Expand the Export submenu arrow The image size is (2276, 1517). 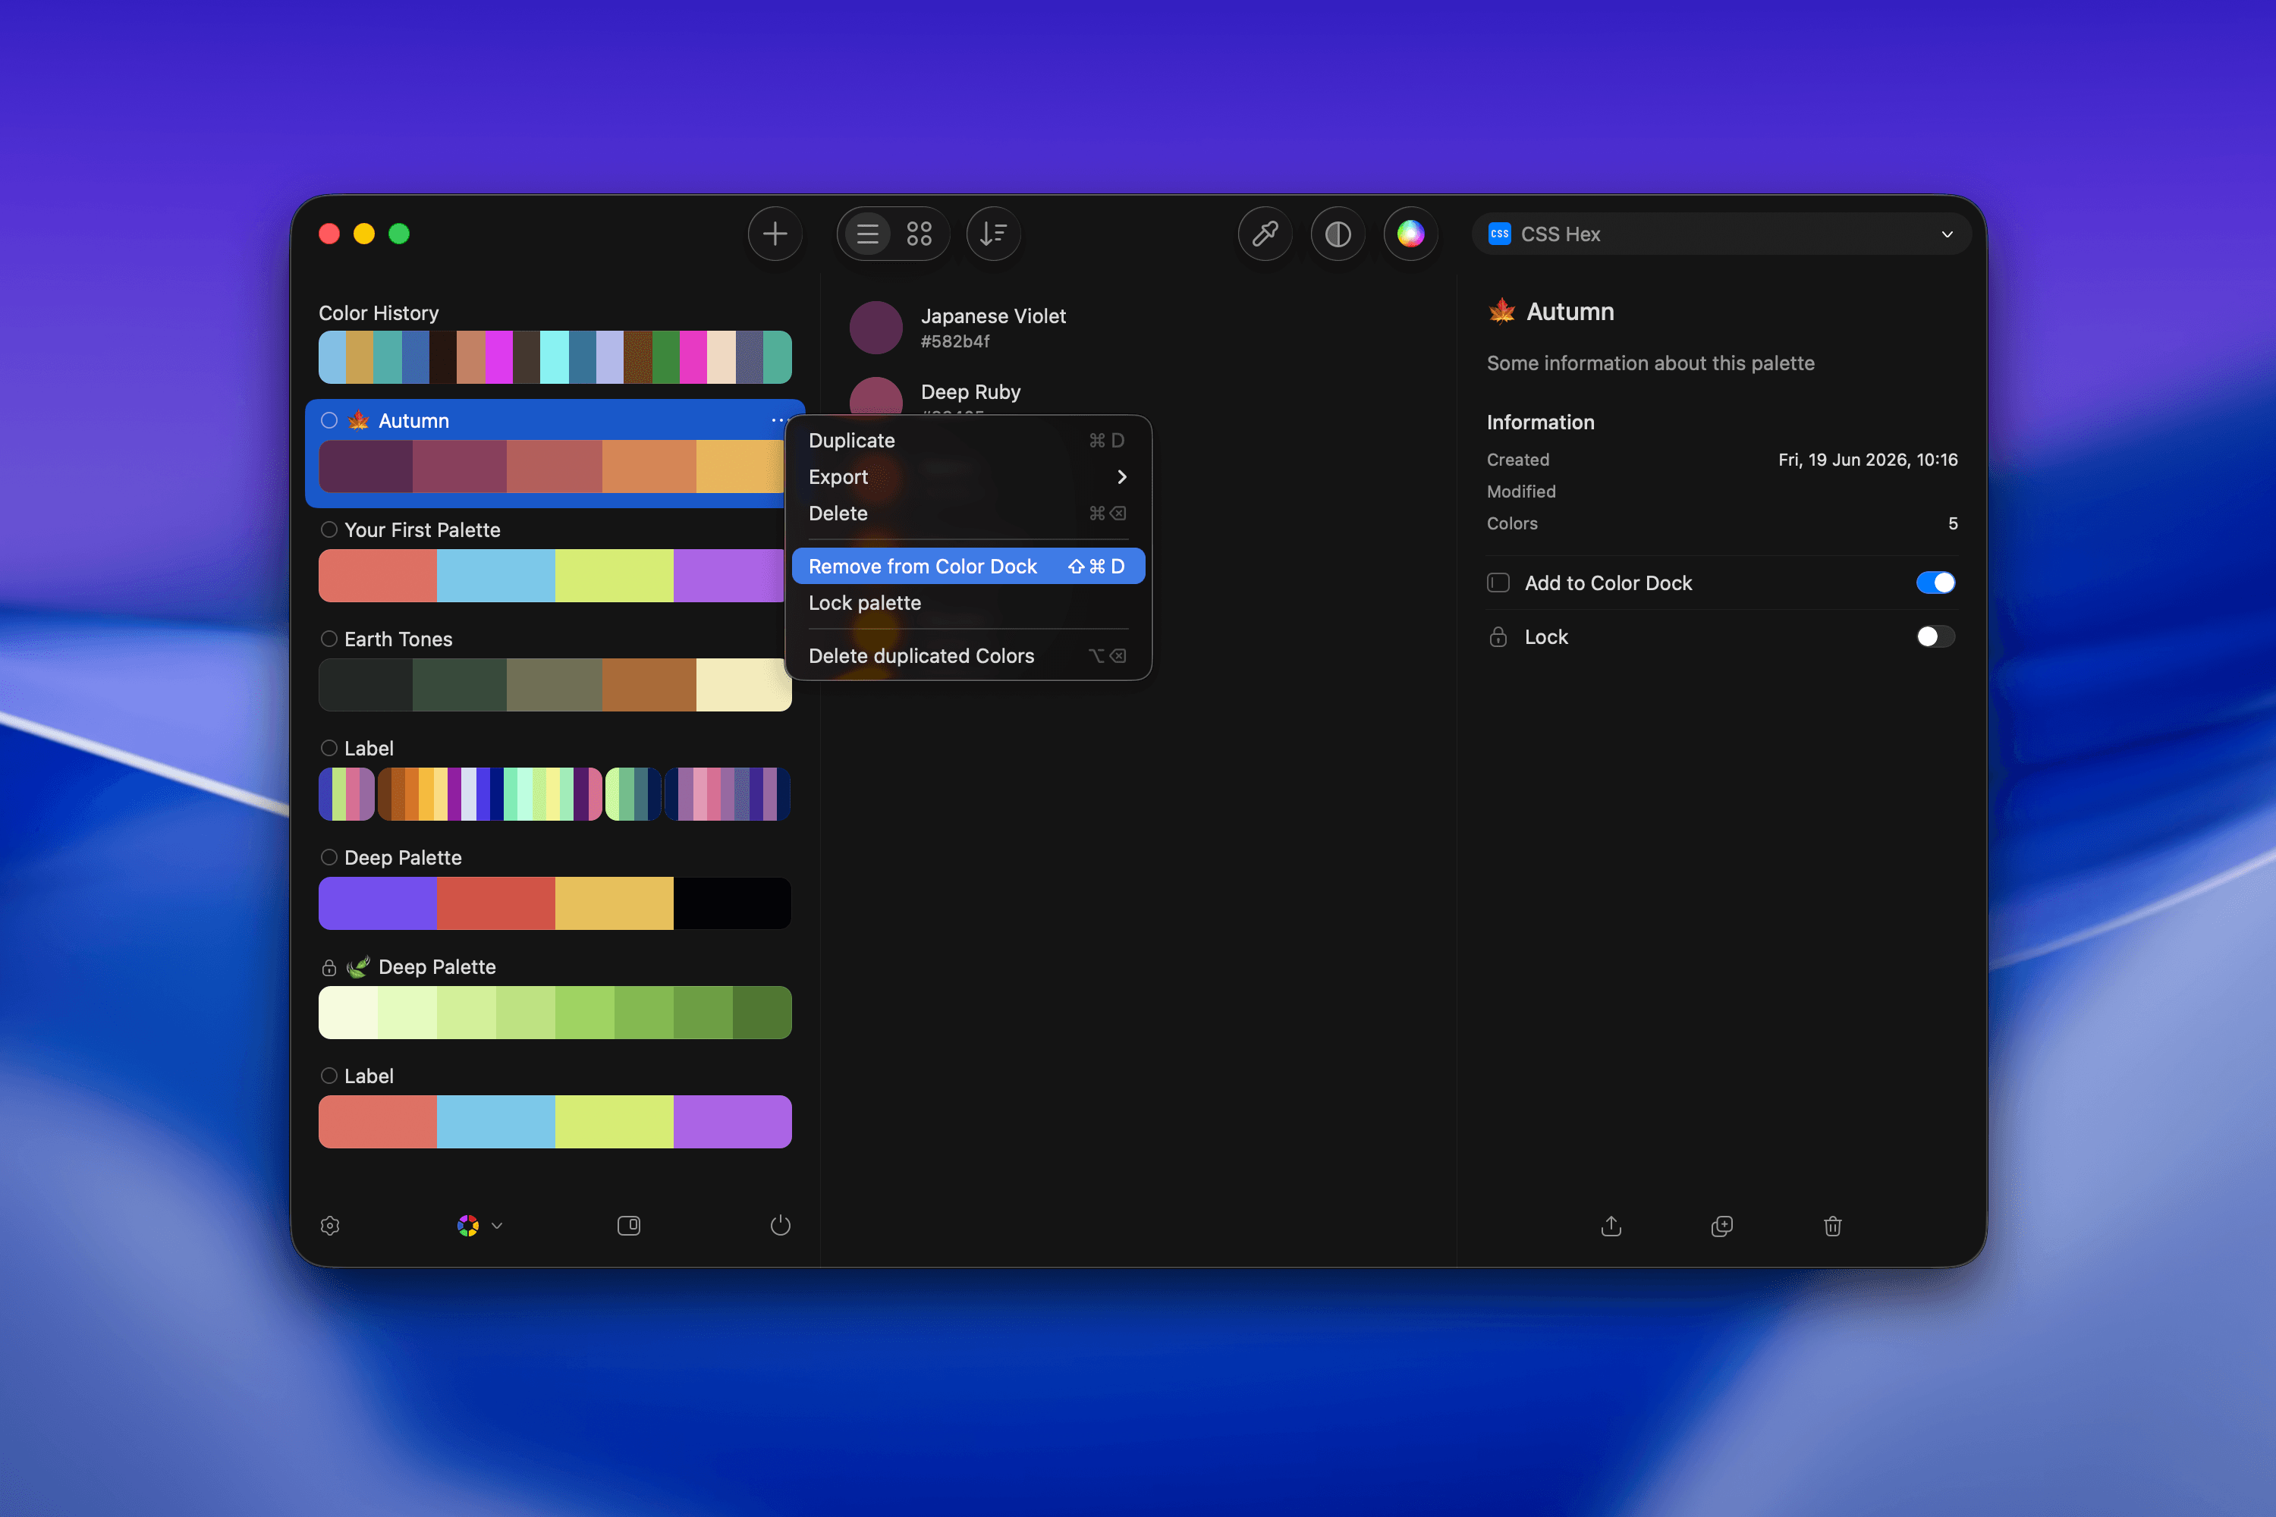pyautogui.click(x=1121, y=477)
